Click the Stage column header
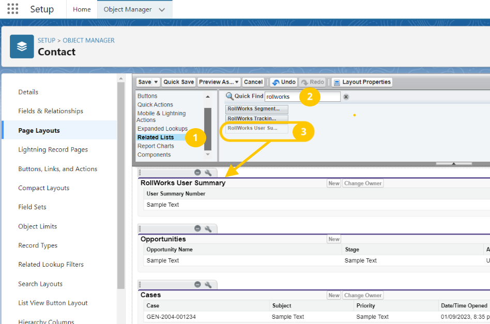490x324 pixels. (352, 250)
